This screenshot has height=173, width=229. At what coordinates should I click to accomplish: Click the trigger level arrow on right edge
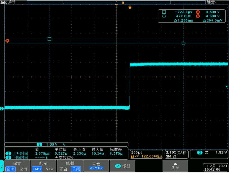pos(227,87)
